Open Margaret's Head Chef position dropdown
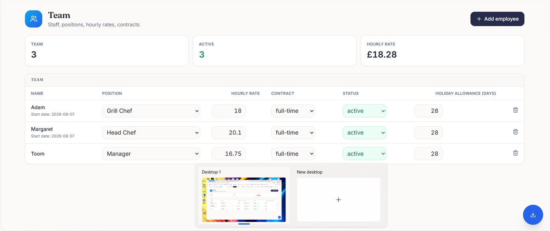This screenshot has width=550, height=231. [x=151, y=133]
